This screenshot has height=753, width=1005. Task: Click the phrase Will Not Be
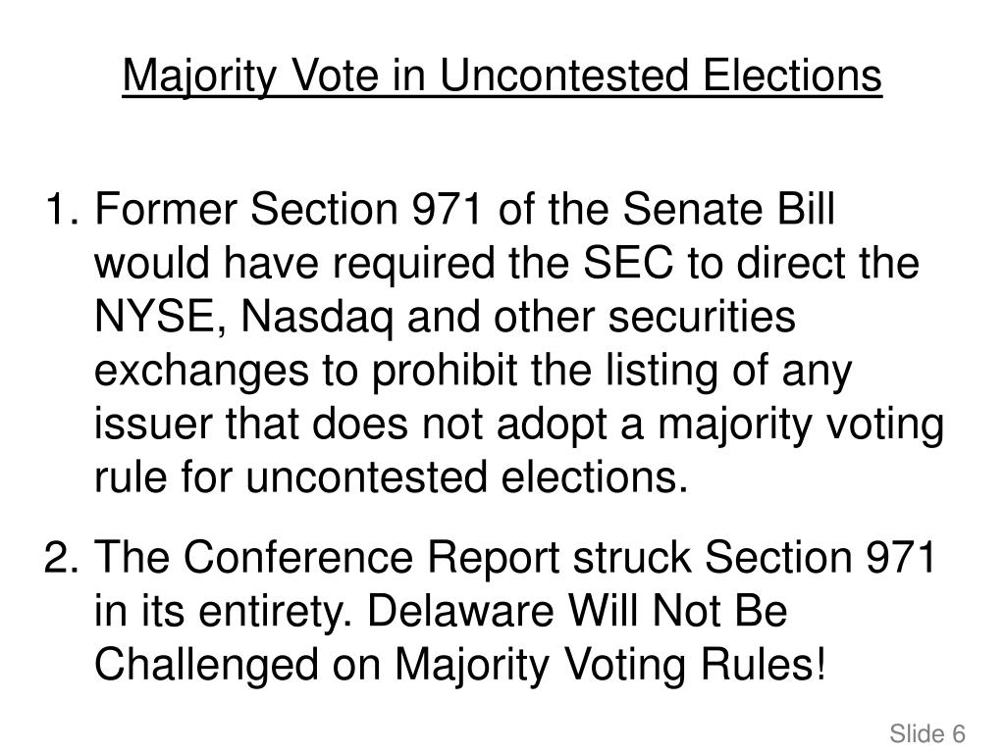pyautogui.click(x=678, y=610)
